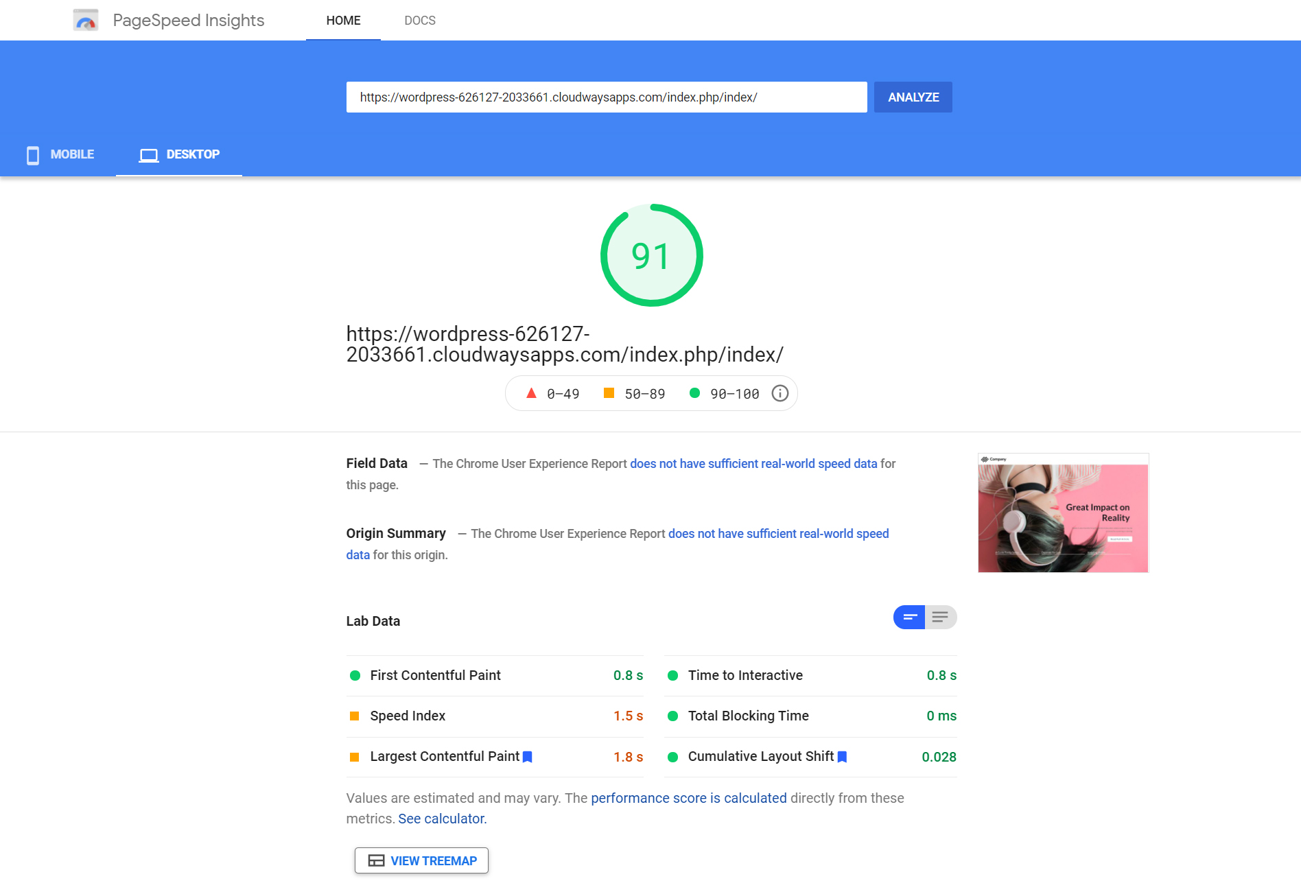Open the score legend info icon
1301x892 pixels.
click(780, 393)
